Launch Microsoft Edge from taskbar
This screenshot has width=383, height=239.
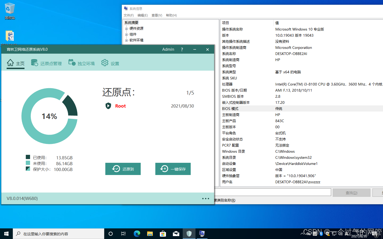[137, 234]
